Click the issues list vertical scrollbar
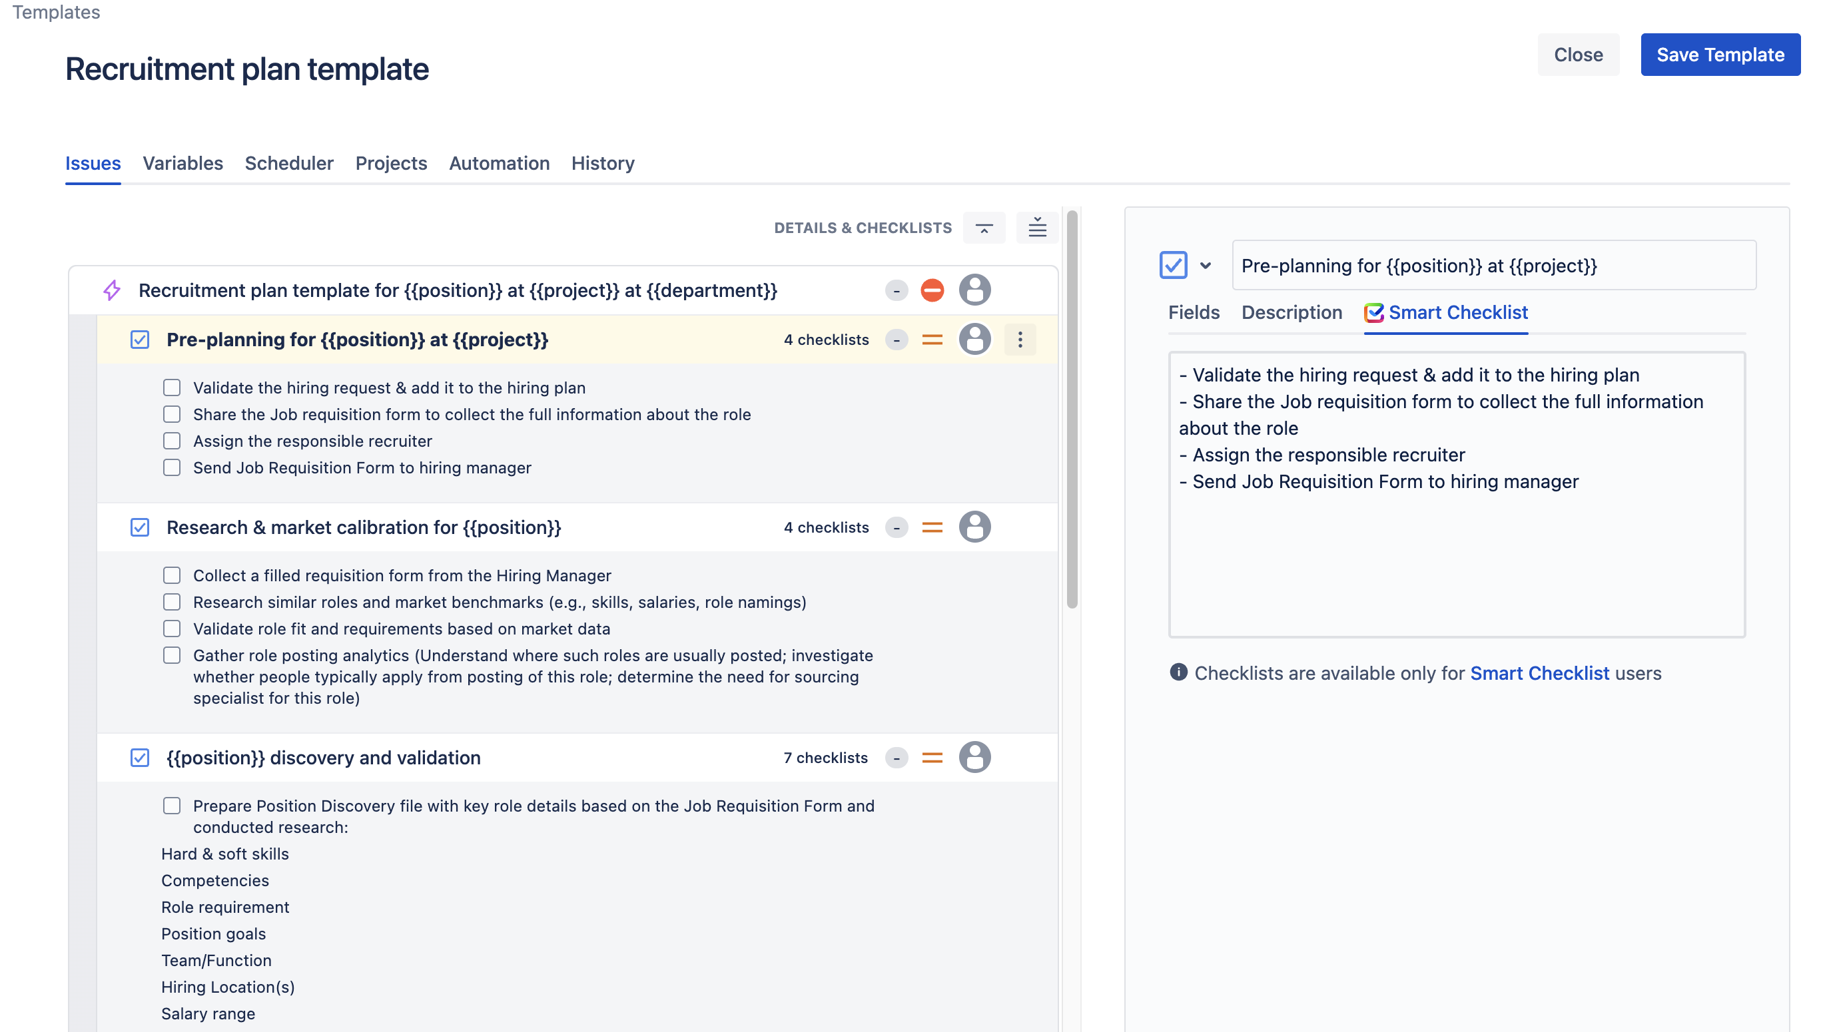 tap(1072, 410)
